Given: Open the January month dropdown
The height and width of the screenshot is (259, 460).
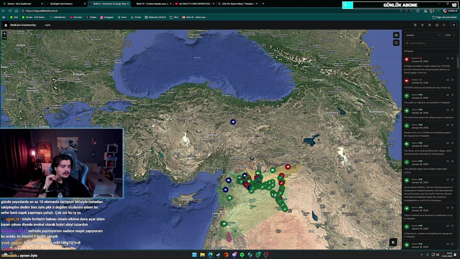Looking at the screenshot, I should [423, 35].
